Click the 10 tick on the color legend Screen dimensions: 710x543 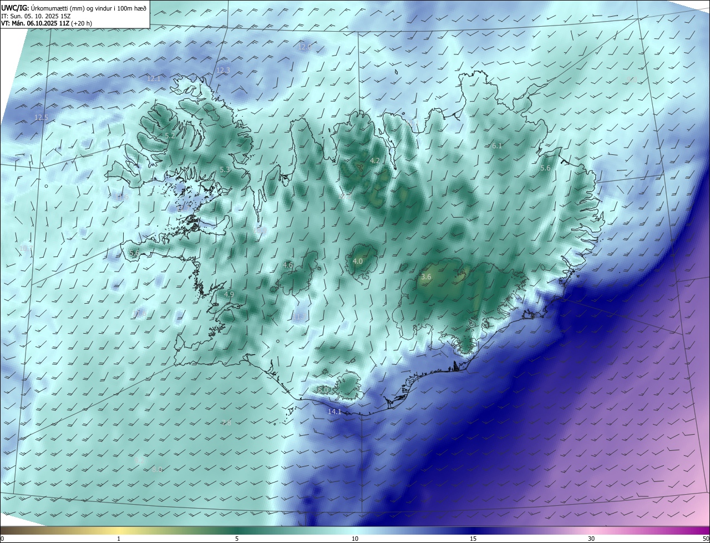click(x=355, y=539)
